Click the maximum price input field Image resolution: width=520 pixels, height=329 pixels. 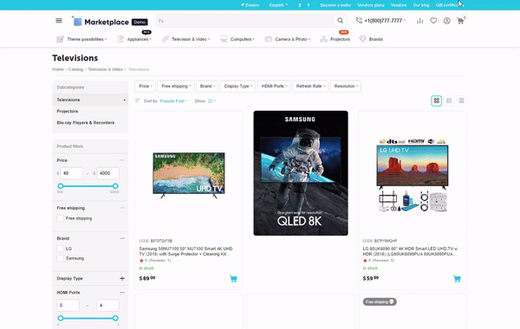(x=107, y=173)
